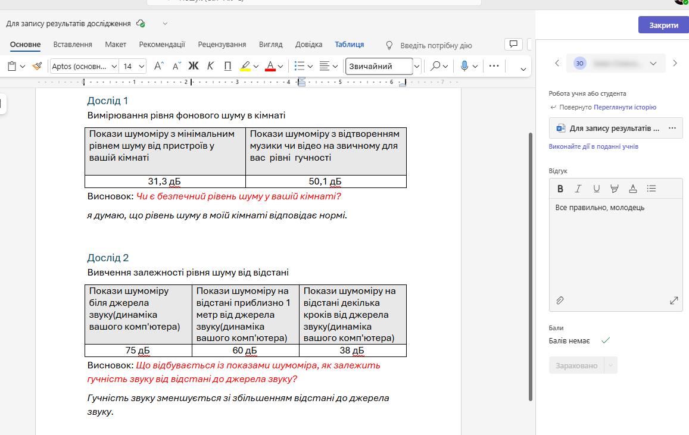Expand alignment options arrow
Viewport: 689px width, 435px height.
point(335,67)
